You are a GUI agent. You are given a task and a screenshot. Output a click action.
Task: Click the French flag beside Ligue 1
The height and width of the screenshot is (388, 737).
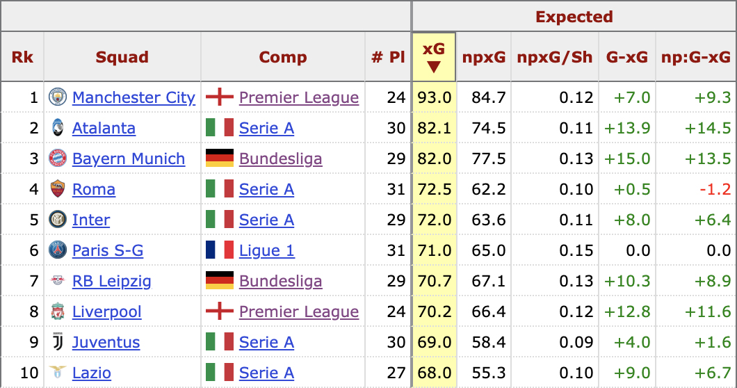[x=219, y=250]
